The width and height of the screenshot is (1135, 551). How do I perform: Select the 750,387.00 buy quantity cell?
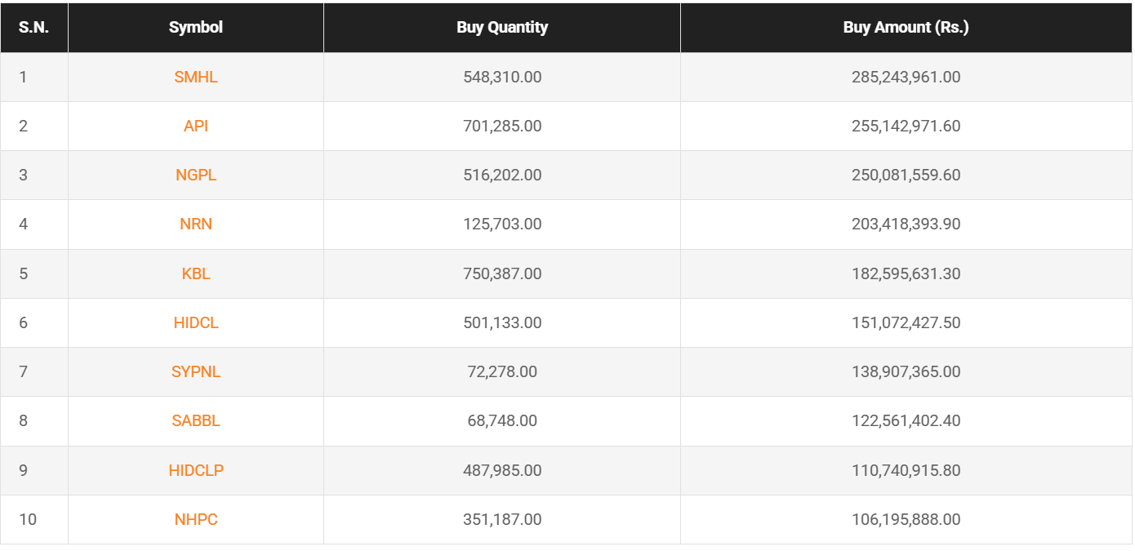tap(502, 274)
